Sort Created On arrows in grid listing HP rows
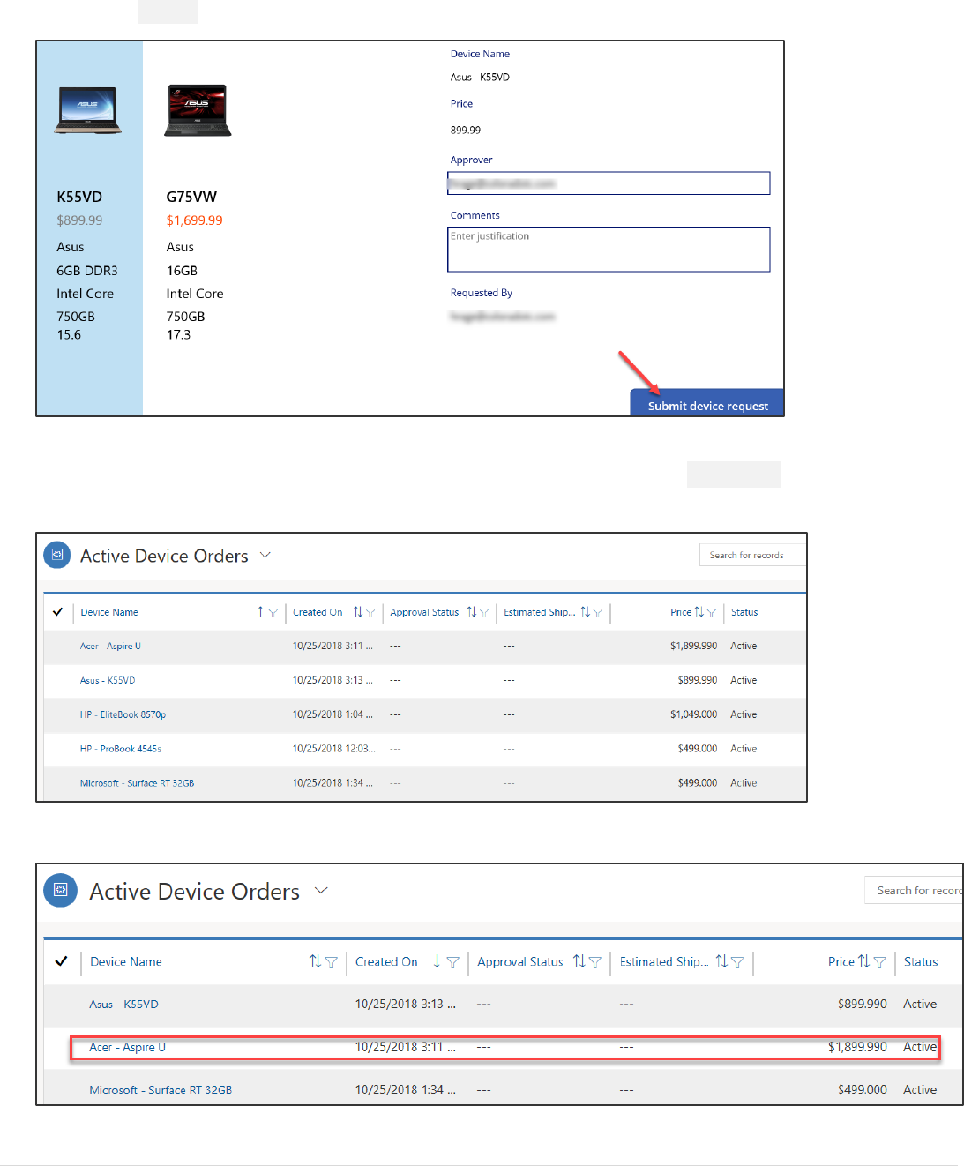Screen dimensions: 964x1166 pyautogui.click(x=357, y=611)
